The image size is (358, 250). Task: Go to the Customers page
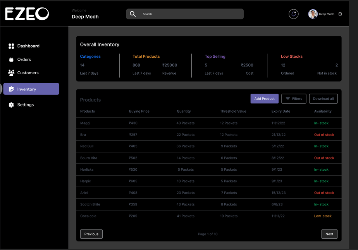tap(28, 73)
